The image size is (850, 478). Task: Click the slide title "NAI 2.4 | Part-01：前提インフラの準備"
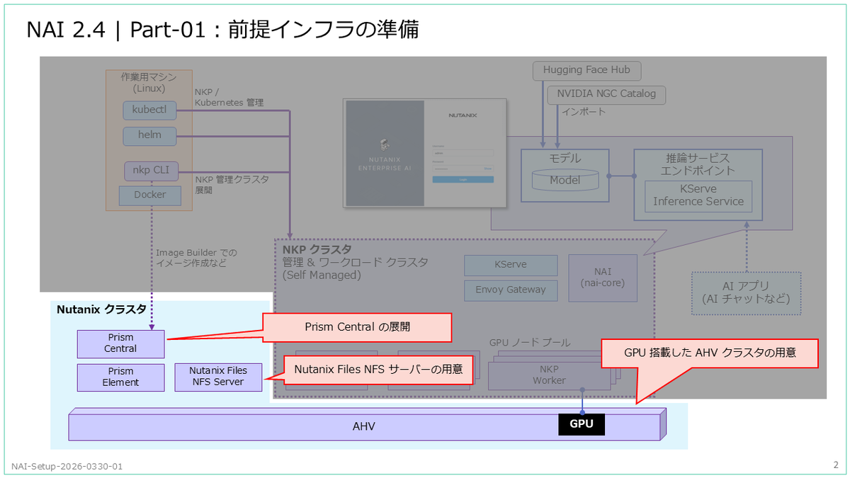coord(222,30)
